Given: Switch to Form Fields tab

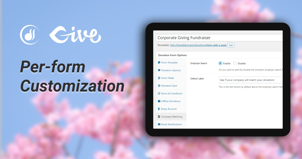Looking at the screenshot, I should pyautogui.click(x=171, y=78).
